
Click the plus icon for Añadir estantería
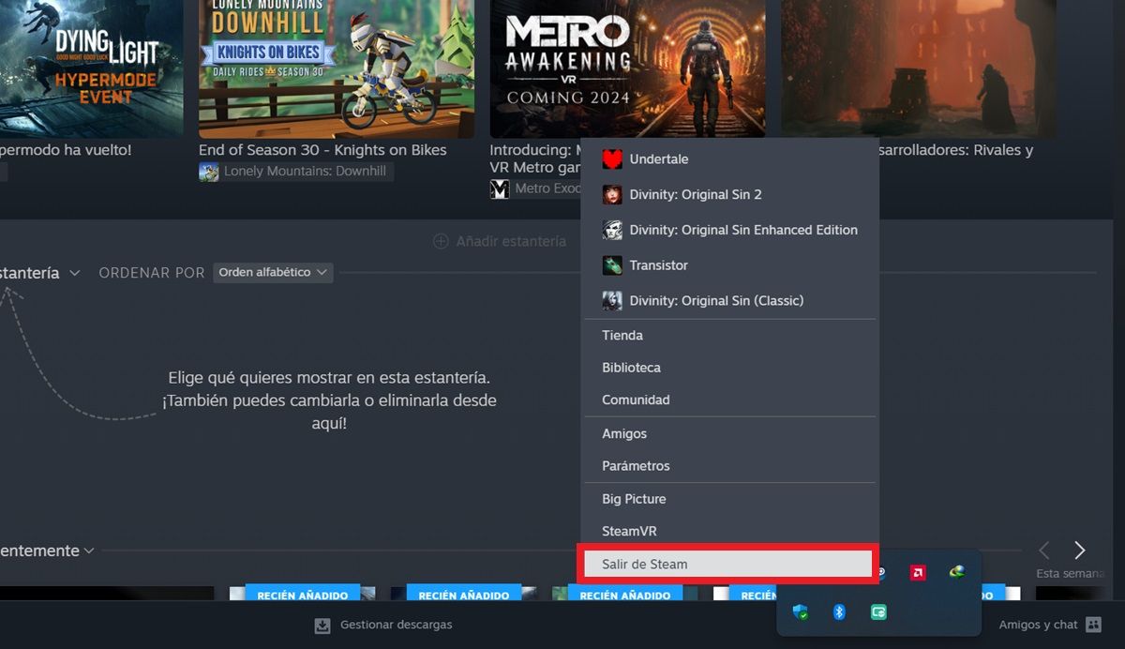point(441,241)
